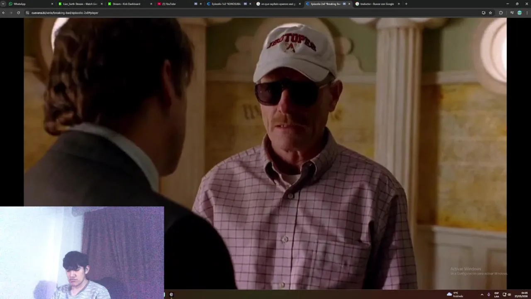Viewport: 531px width, 299px height.
Task: View site information icon in address bar
Action: click(x=27, y=13)
